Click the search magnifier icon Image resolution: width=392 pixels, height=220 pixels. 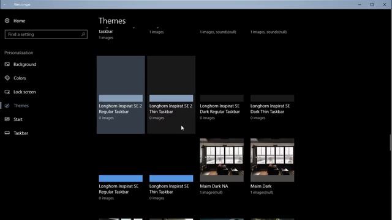(x=83, y=34)
